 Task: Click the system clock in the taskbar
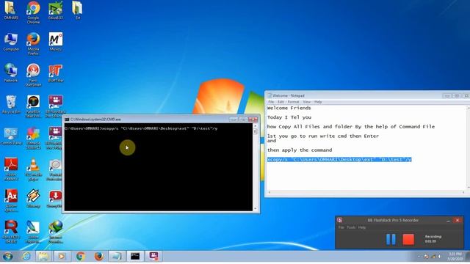pyautogui.click(x=455, y=257)
